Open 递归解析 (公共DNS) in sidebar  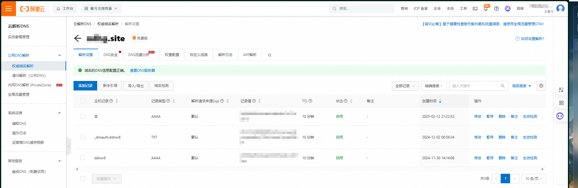click(29, 76)
